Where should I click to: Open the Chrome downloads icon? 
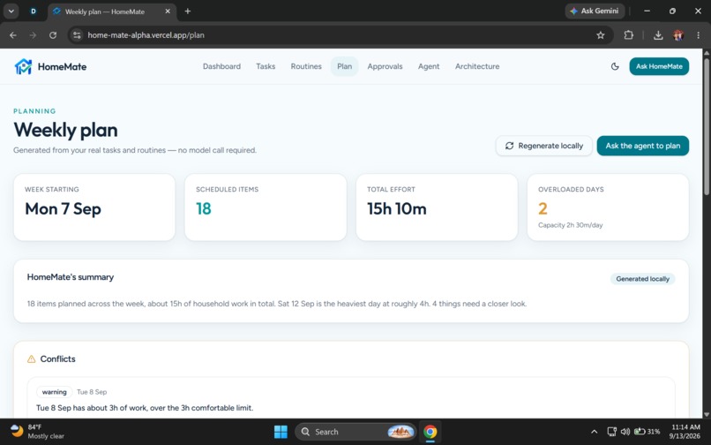[658, 35]
